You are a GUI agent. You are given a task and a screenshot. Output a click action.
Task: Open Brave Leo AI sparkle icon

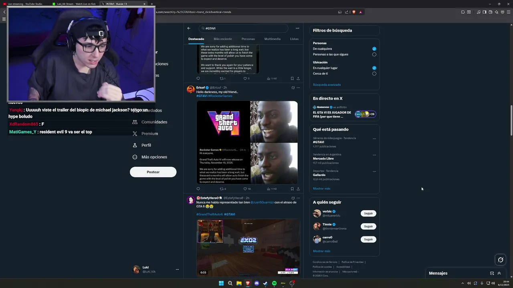[497, 12]
